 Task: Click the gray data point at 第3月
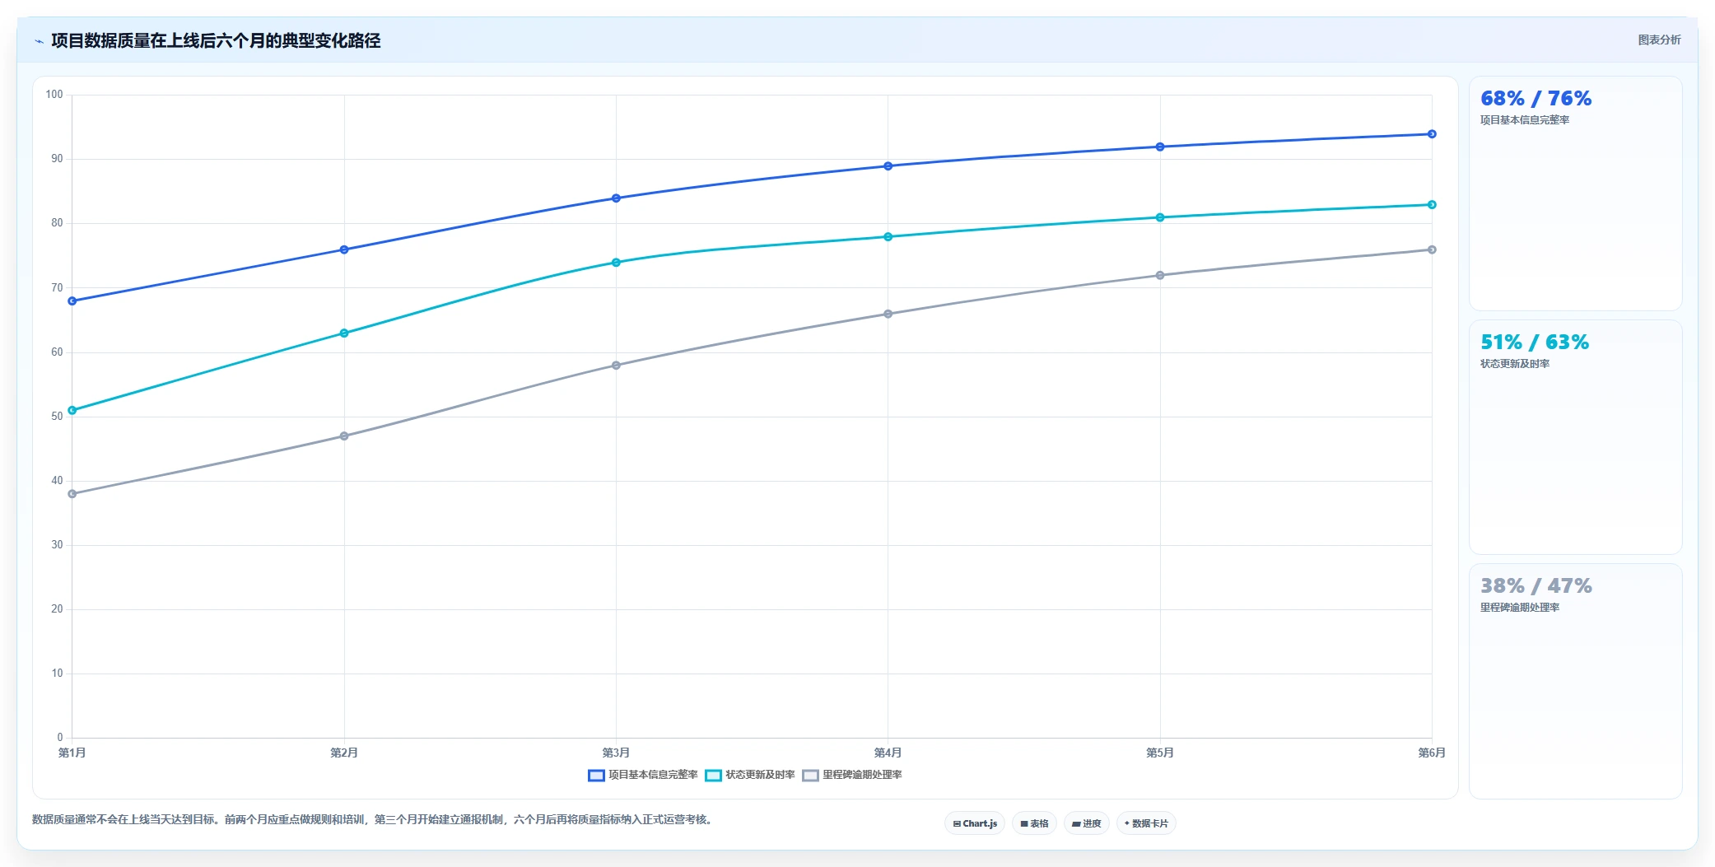(616, 366)
